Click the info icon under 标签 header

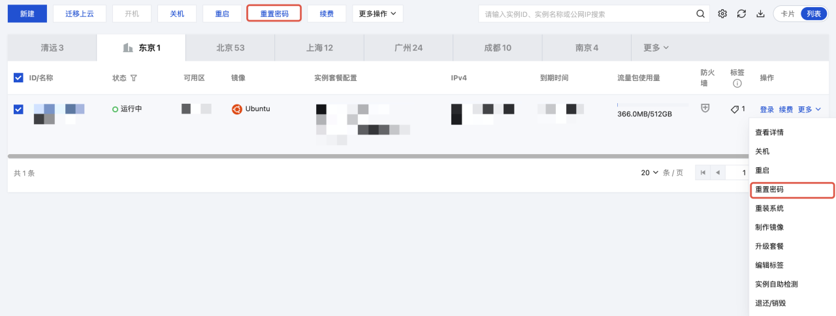[737, 84]
